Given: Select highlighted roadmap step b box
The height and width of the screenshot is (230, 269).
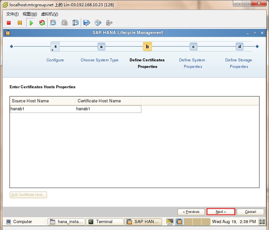Looking at the screenshot, I should [x=147, y=47].
